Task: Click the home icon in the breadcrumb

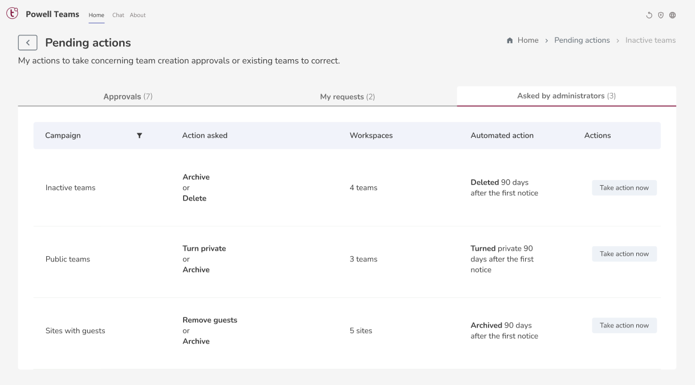Action: coord(510,40)
